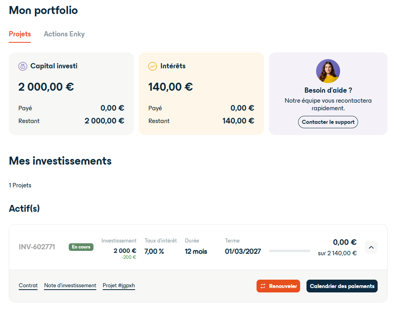Open the 'Note d'investissement' link
Screen dimensions: 404x310
[70, 285]
